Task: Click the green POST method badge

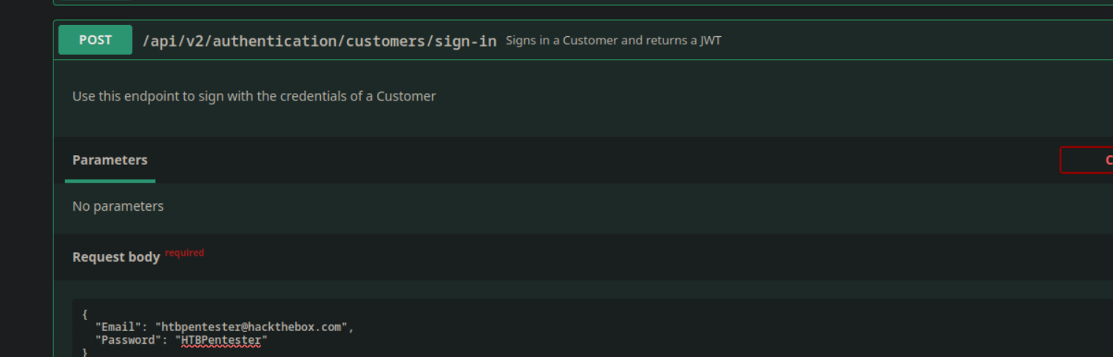Action: (95, 40)
